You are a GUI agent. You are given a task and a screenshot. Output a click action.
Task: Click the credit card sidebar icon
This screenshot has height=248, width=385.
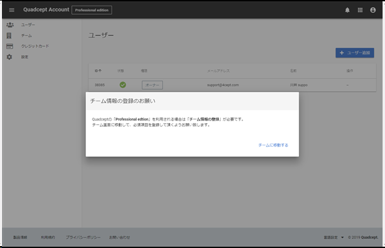coord(10,46)
